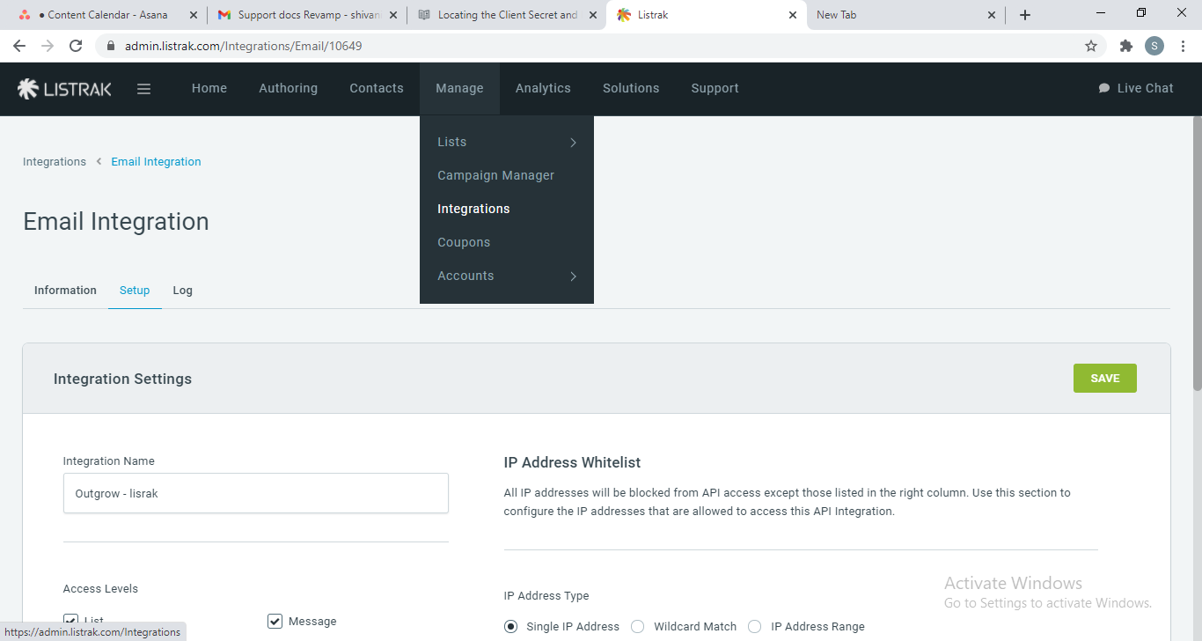Open the Contacts menu

click(377, 88)
